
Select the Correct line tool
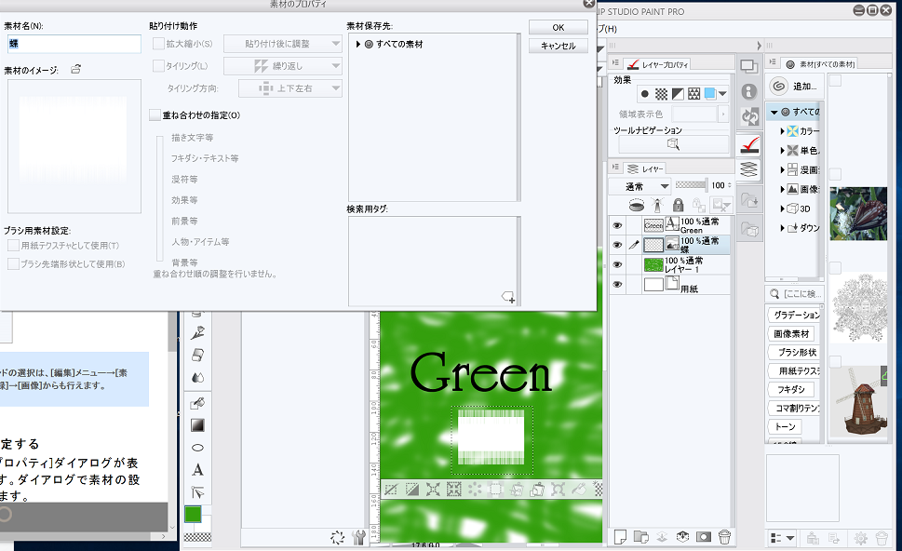click(197, 492)
